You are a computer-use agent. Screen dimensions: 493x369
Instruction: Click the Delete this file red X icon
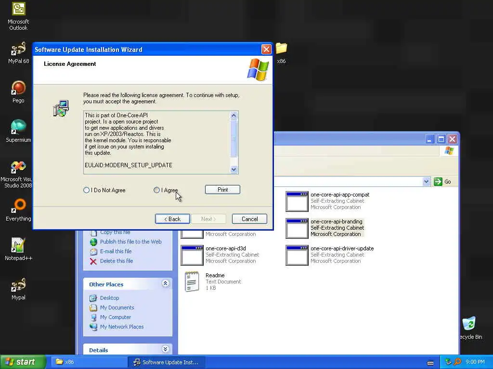[x=93, y=261]
